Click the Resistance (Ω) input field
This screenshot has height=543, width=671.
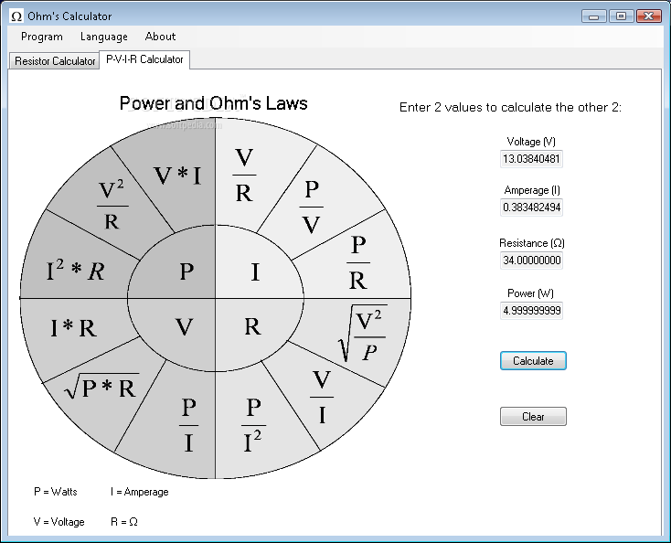click(x=531, y=261)
